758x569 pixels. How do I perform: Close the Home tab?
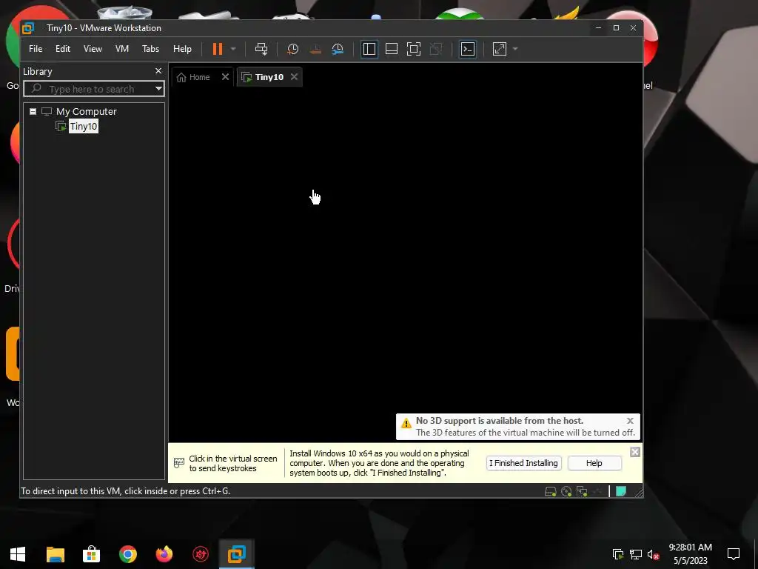coord(225,77)
